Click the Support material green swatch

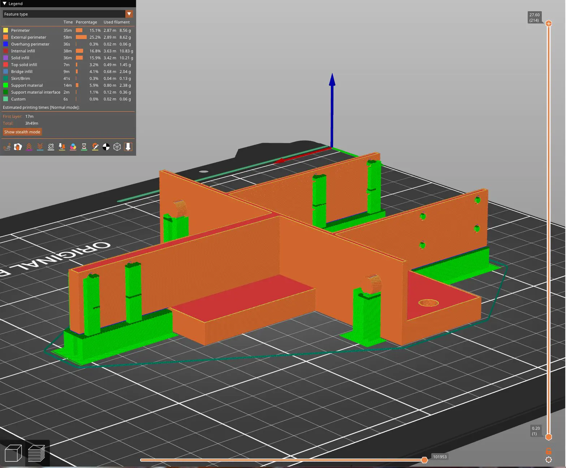[6, 85]
